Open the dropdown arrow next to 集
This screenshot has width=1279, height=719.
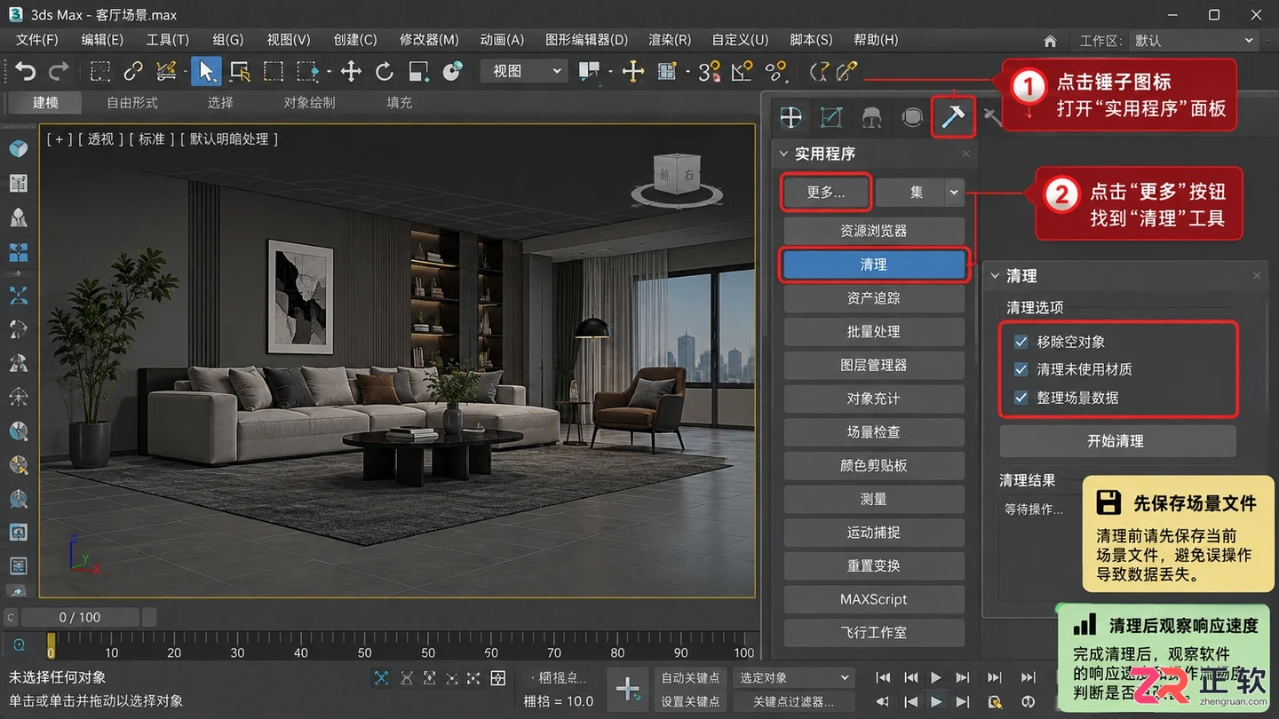pos(954,192)
